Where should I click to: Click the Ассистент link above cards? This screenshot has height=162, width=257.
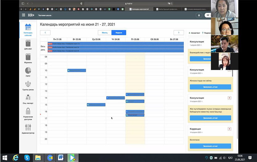(x=194, y=33)
